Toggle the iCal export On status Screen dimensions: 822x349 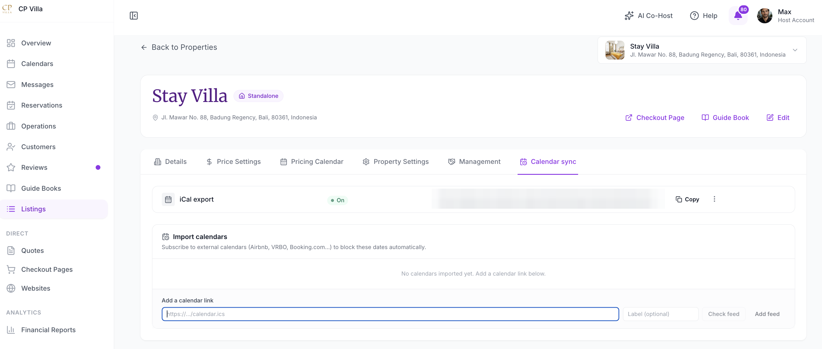point(337,200)
